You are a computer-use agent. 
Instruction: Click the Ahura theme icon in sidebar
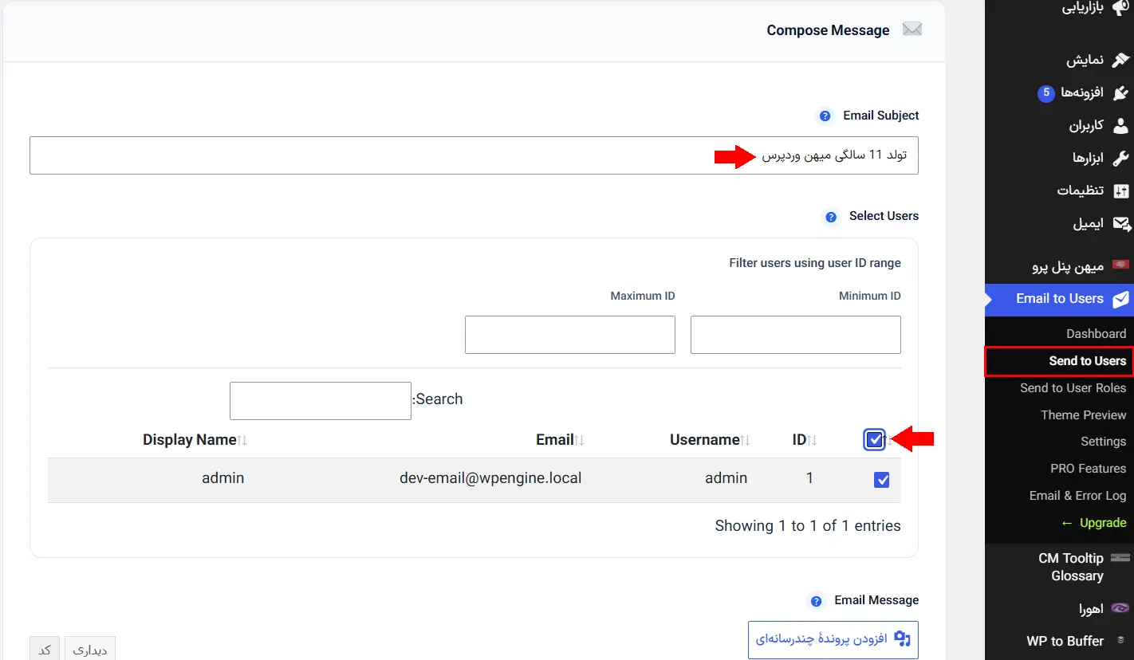click(1120, 608)
